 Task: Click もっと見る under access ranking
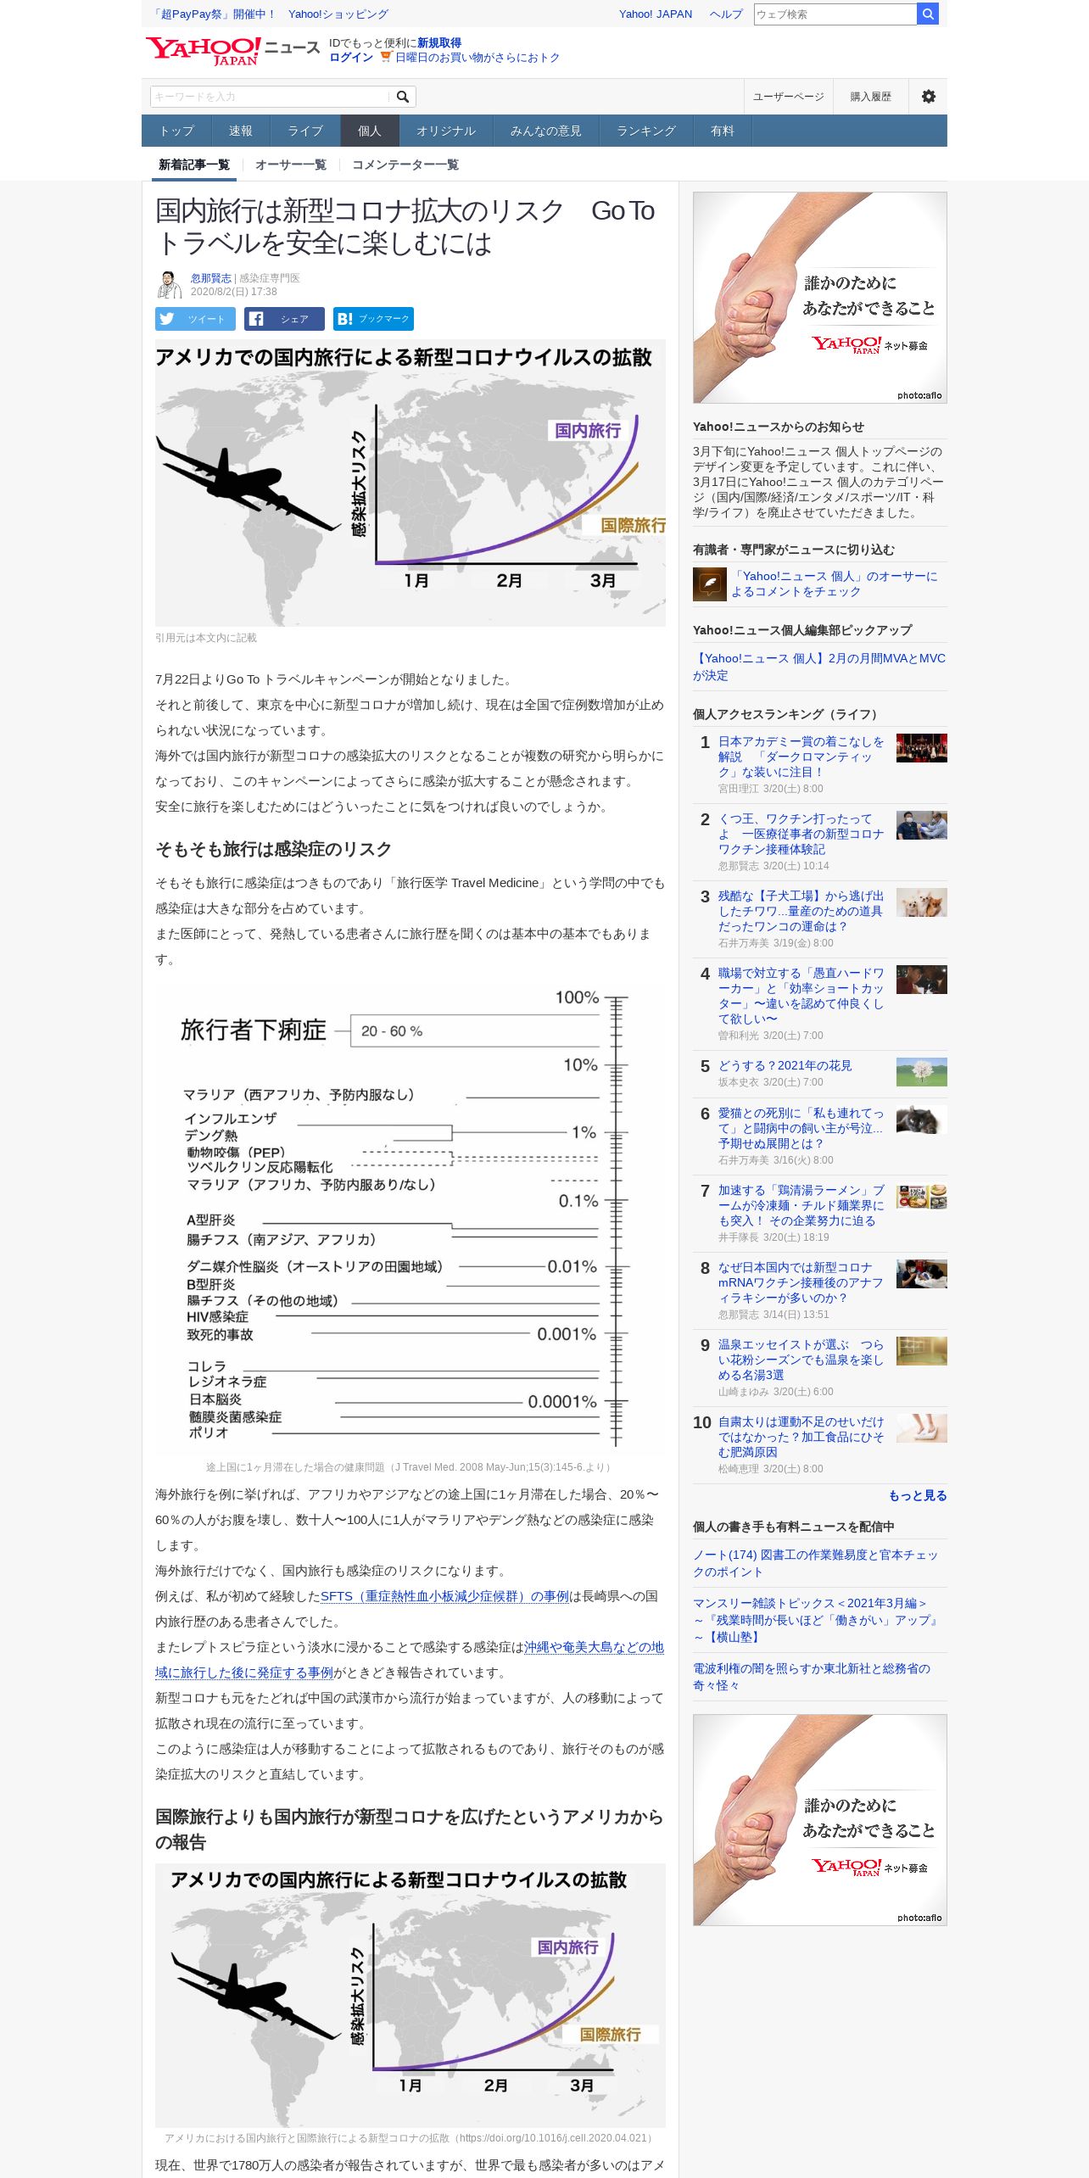coord(918,1495)
